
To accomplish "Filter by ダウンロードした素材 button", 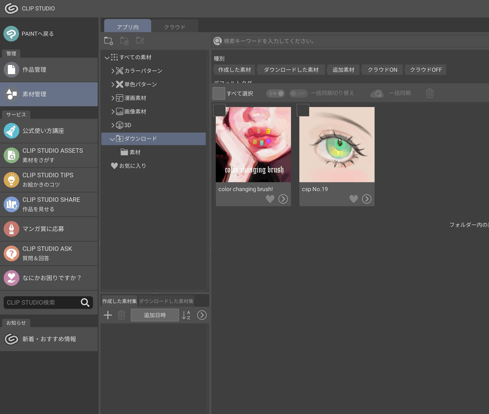I will (x=291, y=69).
